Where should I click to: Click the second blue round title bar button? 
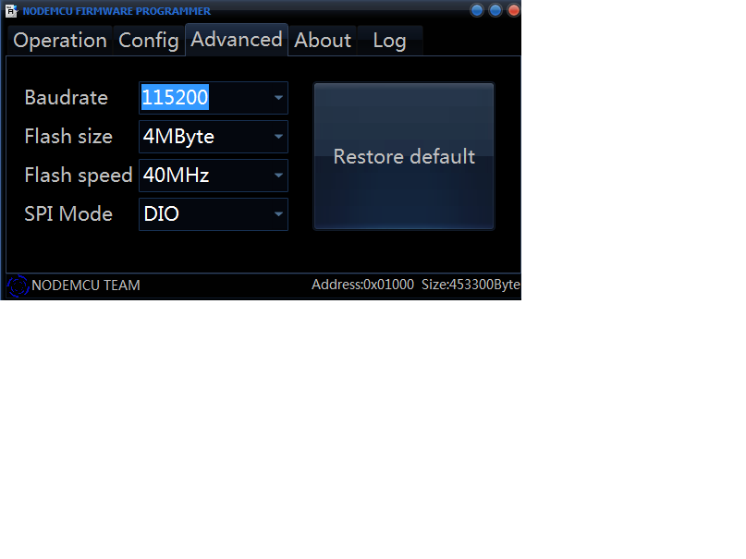point(495,10)
